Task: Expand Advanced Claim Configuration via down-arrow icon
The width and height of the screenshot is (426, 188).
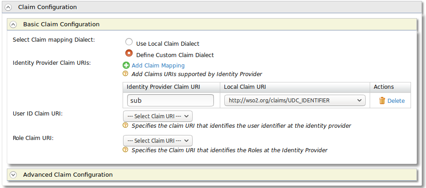Action: (13, 175)
